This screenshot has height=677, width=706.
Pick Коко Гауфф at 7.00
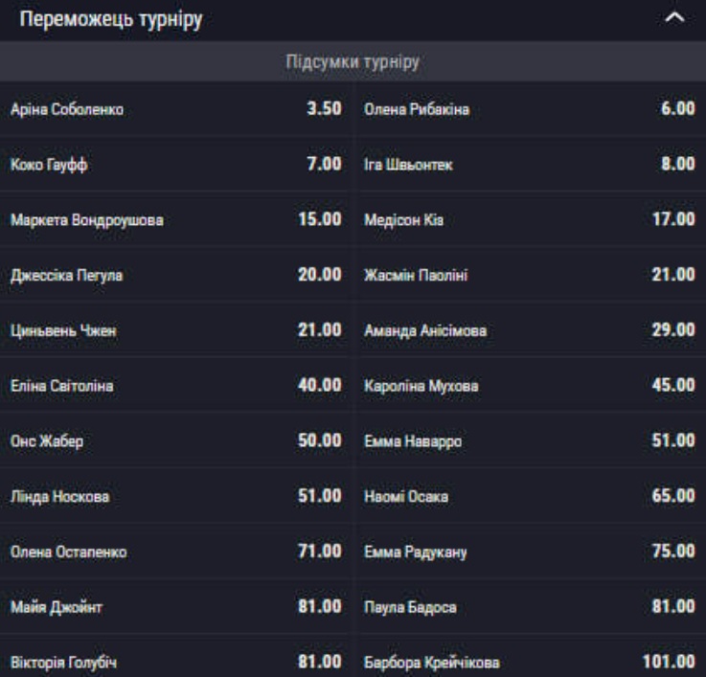click(x=176, y=165)
